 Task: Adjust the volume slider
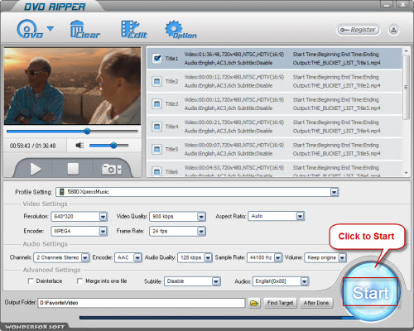(109, 146)
